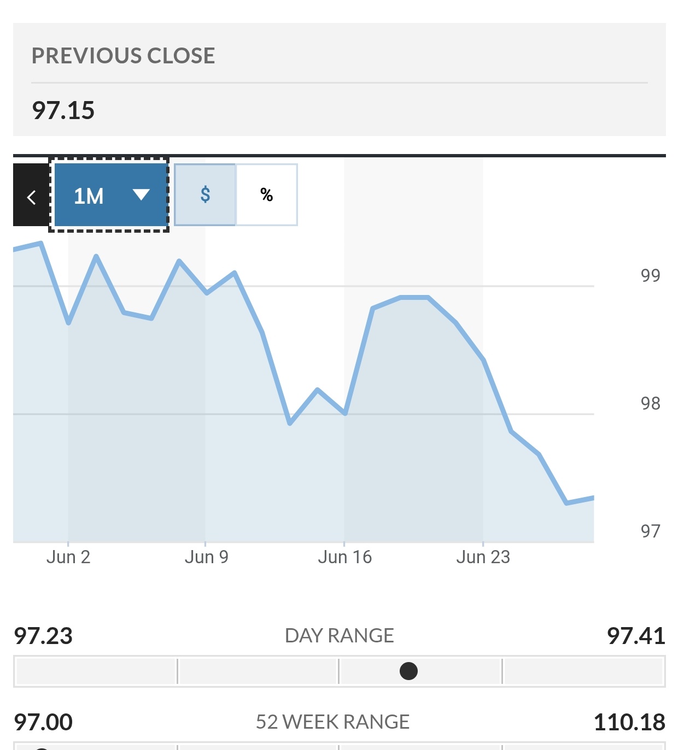This screenshot has height=750, width=684.
Task: Click the left chevron arrow button
Action: coord(31,195)
